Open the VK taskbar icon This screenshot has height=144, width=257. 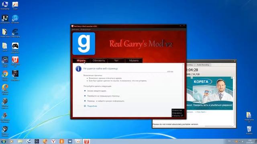(x=70, y=141)
